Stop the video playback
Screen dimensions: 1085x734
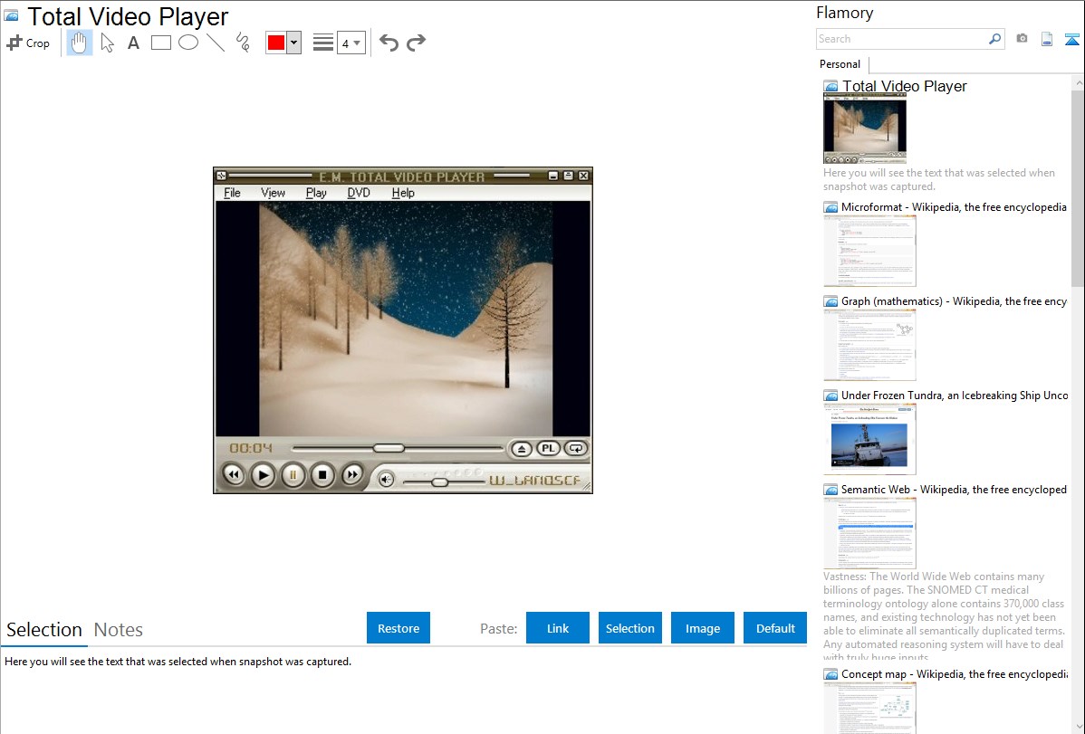point(322,475)
